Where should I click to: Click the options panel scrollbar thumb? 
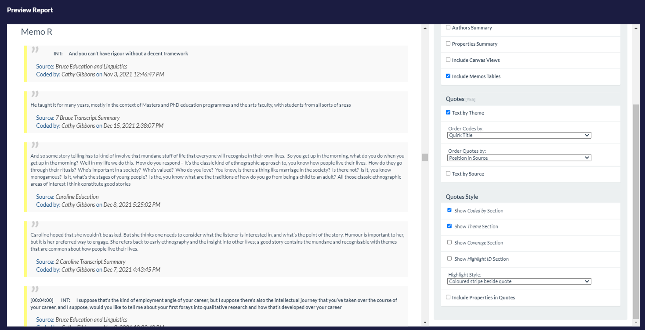tap(636, 211)
